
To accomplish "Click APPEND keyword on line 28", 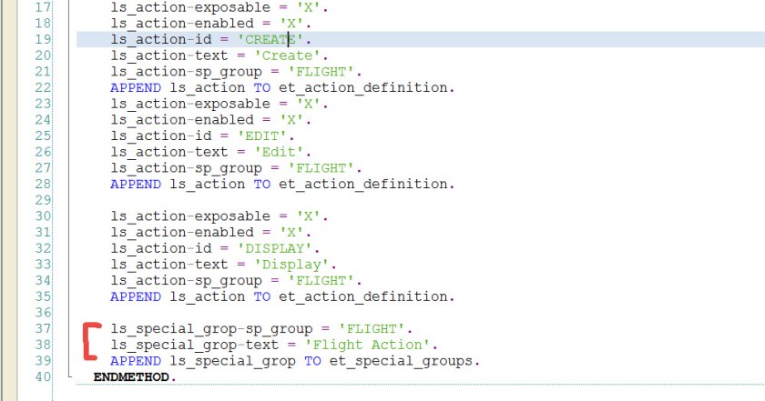I will (x=136, y=185).
